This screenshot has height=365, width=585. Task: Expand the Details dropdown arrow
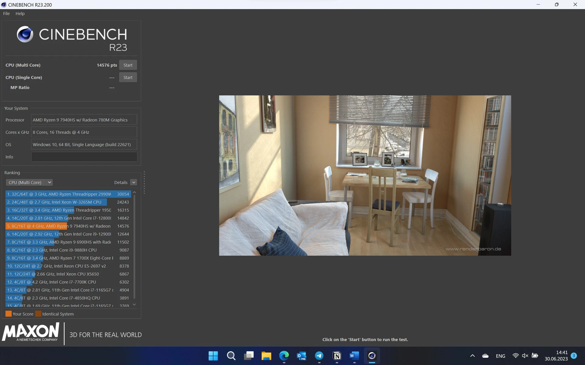pyautogui.click(x=133, y=182)
